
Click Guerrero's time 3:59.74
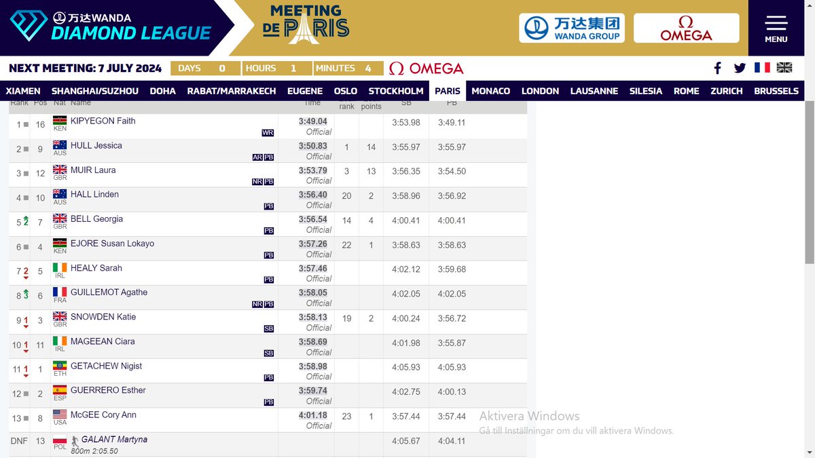point(313,391)
